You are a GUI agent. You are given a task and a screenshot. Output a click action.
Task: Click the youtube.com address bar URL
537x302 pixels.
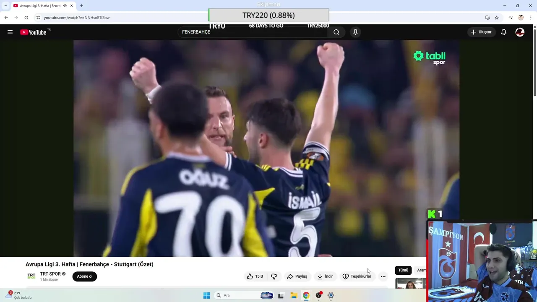pos(77,18)
